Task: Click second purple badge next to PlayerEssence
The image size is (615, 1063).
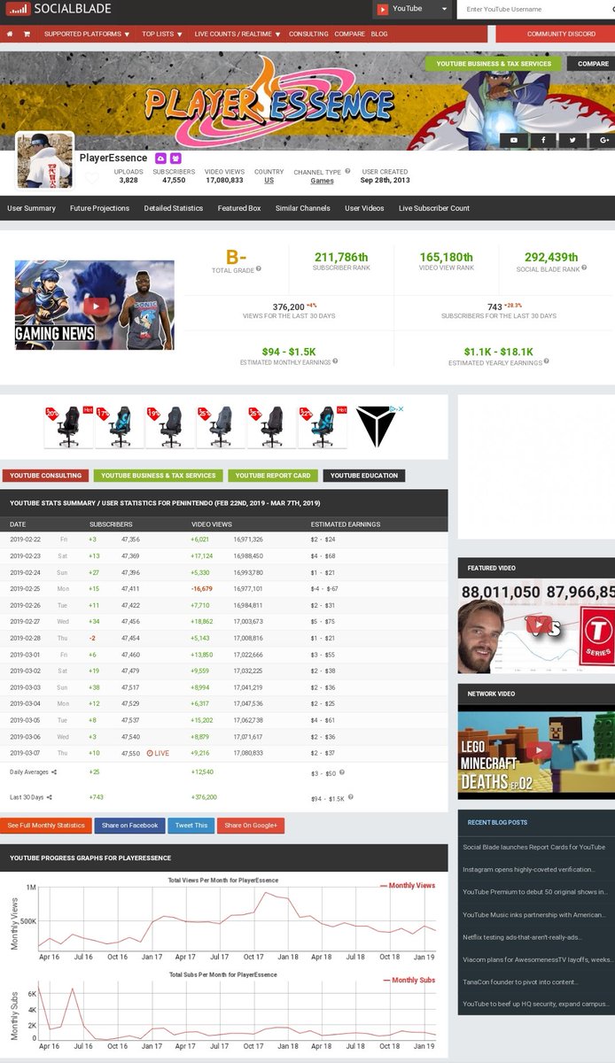Action: click(x=175, y=158)
